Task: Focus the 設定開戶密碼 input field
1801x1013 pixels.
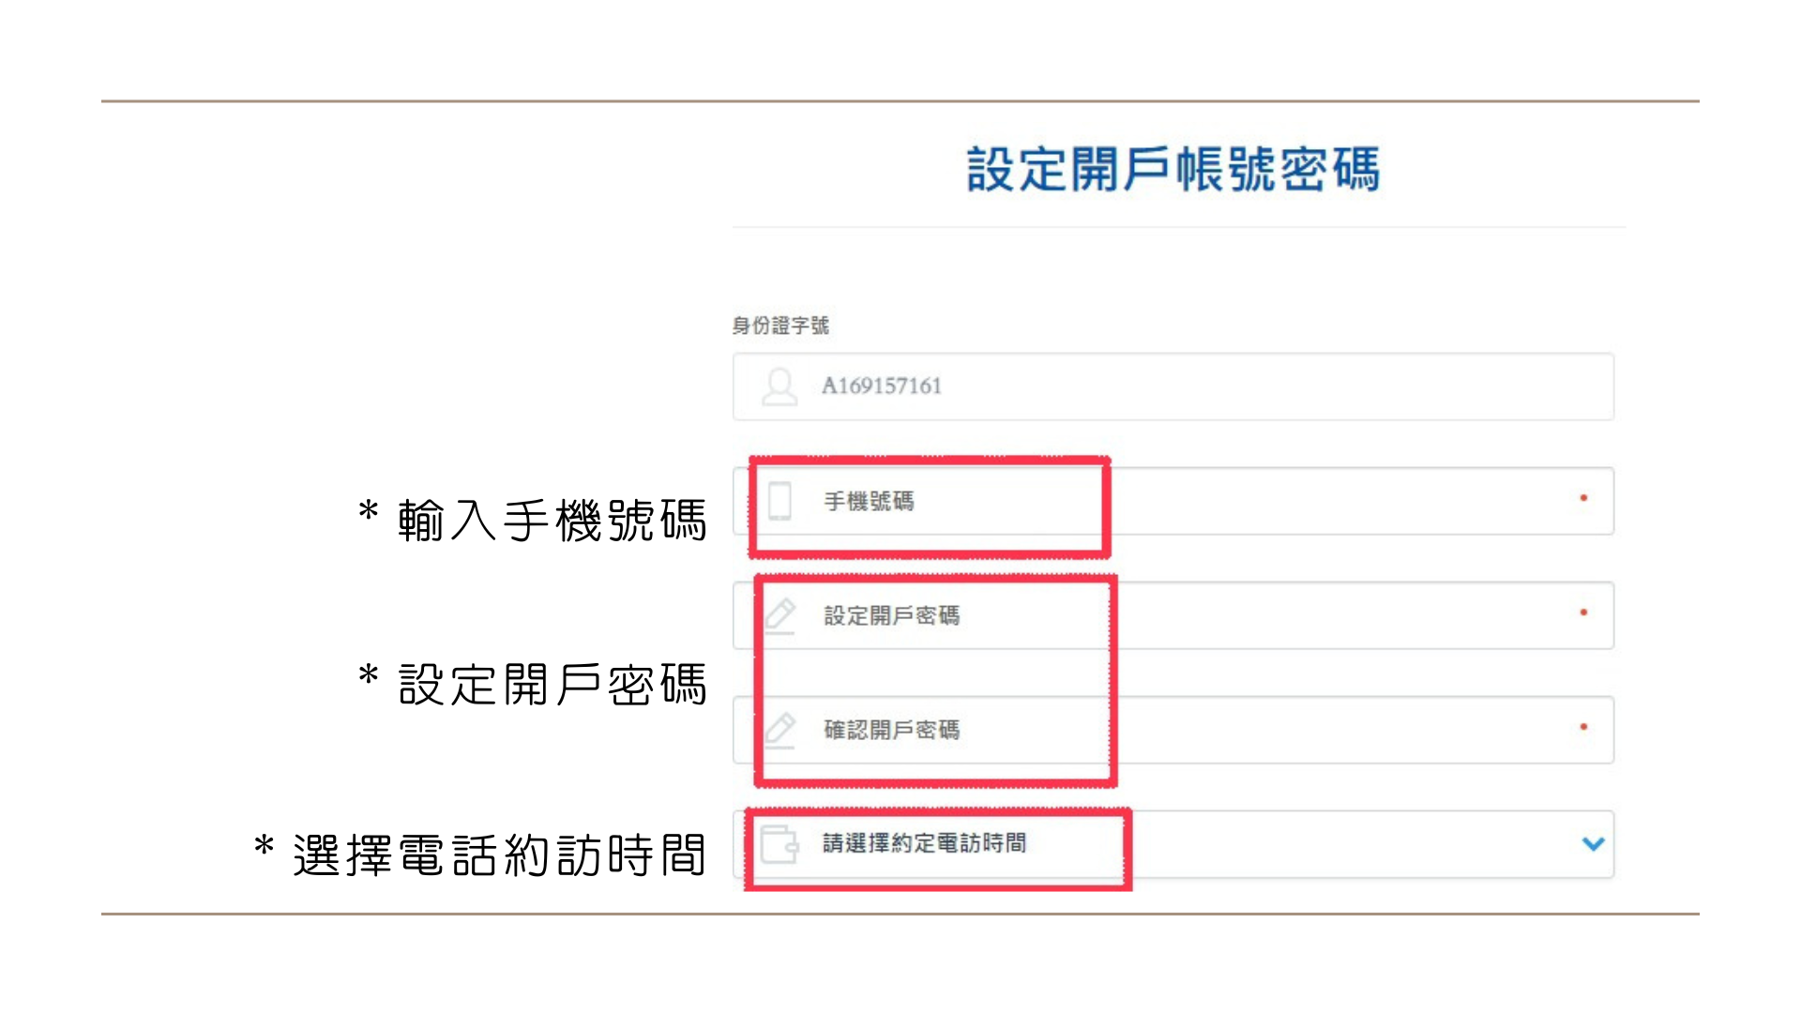Action: (1173, 615)
